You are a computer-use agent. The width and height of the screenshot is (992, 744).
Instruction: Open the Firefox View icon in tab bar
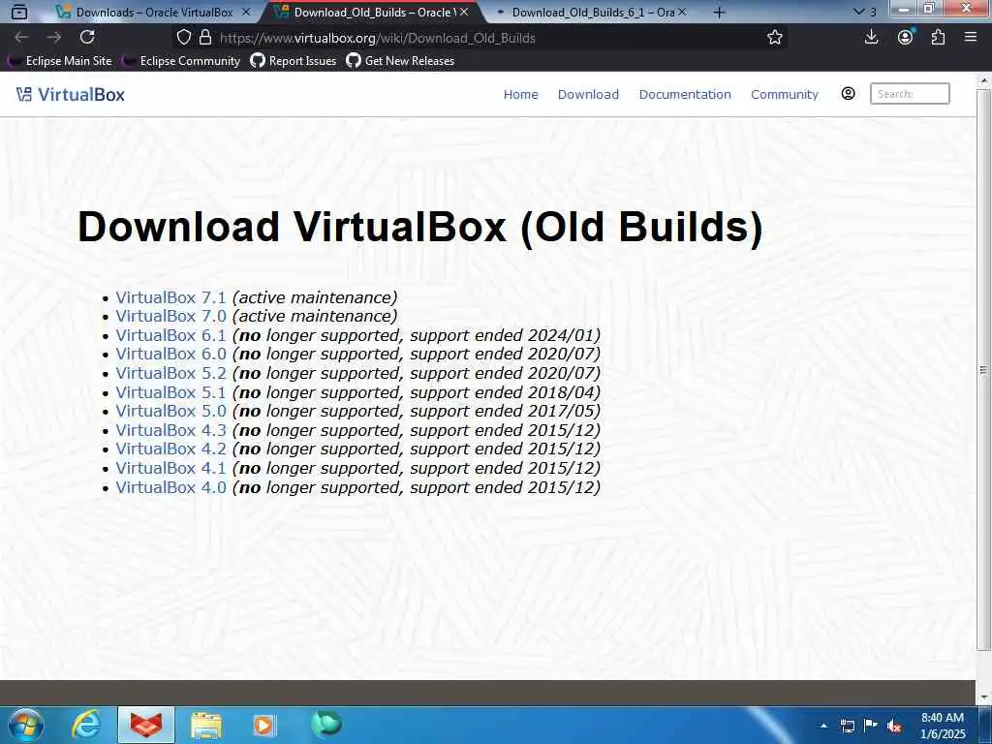tap(19, 12)
